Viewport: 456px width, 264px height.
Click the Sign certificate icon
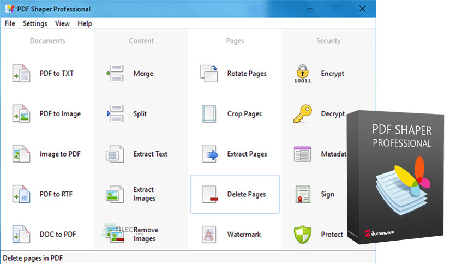click(303, 194)
